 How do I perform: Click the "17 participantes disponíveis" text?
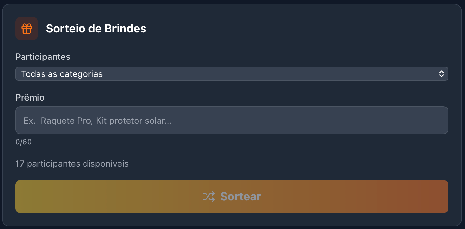coord(72,164)
